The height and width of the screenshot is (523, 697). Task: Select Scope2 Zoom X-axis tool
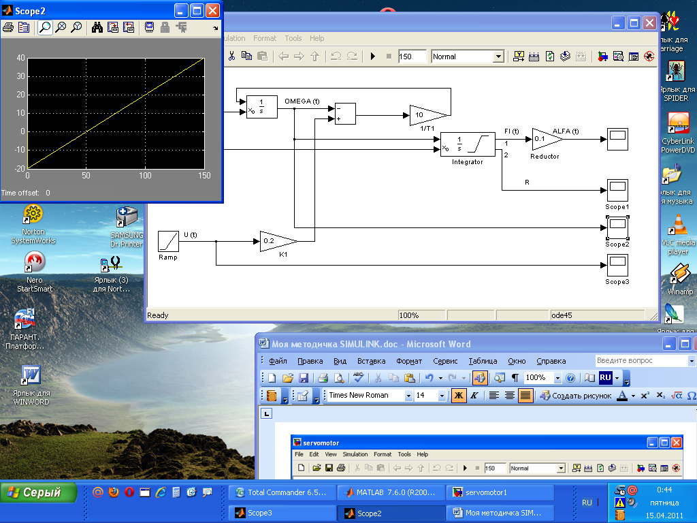coord(61,27)
